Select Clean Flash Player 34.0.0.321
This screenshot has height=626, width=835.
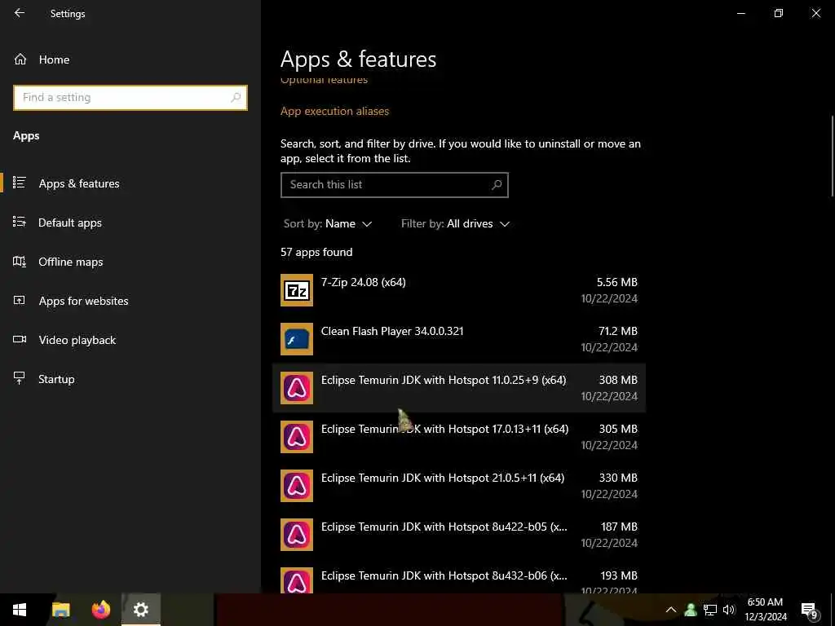tap(459, 339)
